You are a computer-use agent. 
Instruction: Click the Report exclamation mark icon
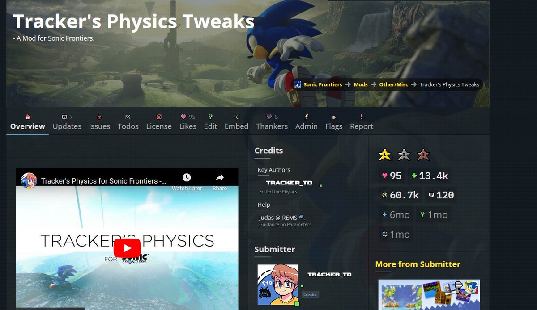(x=361, y=116)
